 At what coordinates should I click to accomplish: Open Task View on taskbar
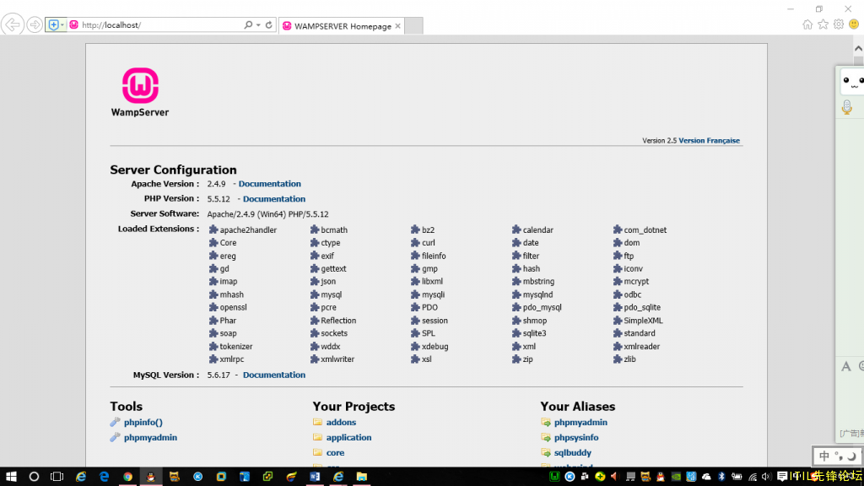(57, 477)
